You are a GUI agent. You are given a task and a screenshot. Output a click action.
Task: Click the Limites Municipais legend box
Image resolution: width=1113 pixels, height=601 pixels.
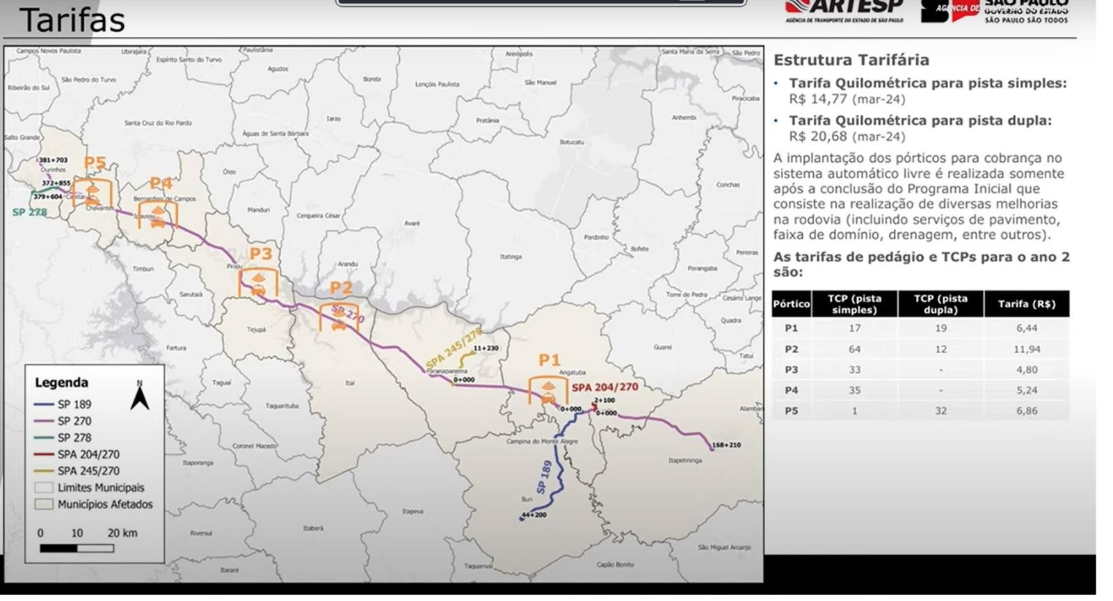click(x=44, y=488)
